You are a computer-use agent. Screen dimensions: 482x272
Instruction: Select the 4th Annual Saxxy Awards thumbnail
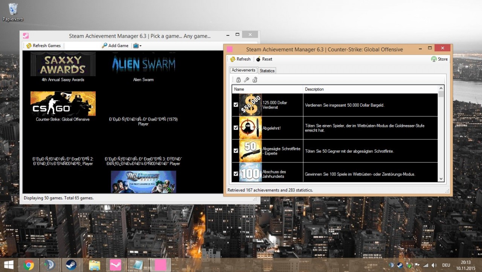point(63,64)
